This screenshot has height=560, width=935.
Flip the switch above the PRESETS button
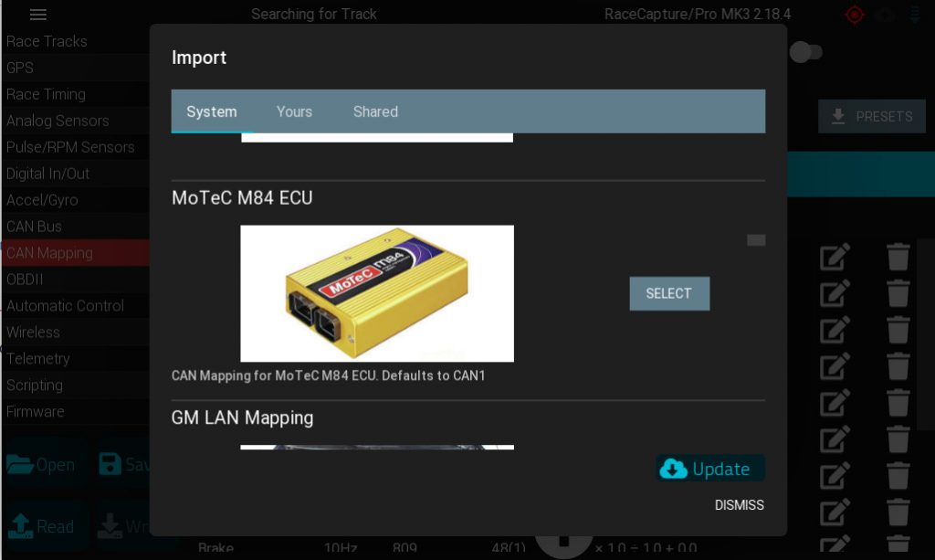806,52
